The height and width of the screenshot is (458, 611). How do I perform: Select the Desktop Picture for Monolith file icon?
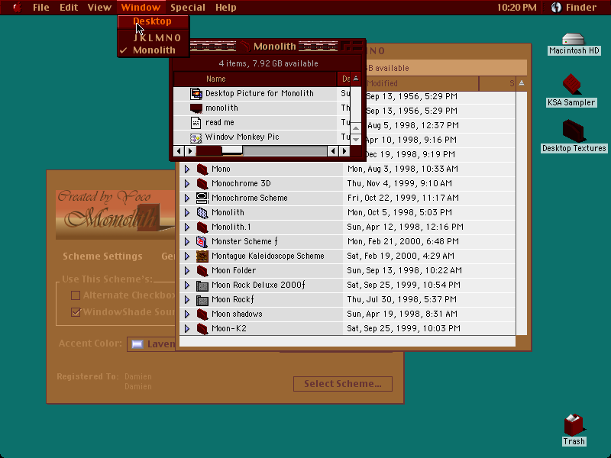pos(196,93)
